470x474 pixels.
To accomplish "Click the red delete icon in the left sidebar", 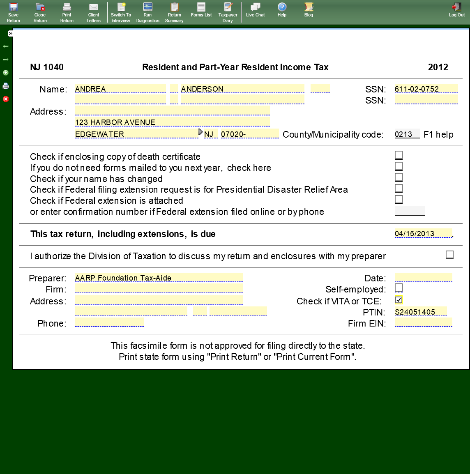I will click(x=6, y=99).
